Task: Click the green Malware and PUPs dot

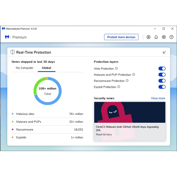Action: tap(13, 122)
